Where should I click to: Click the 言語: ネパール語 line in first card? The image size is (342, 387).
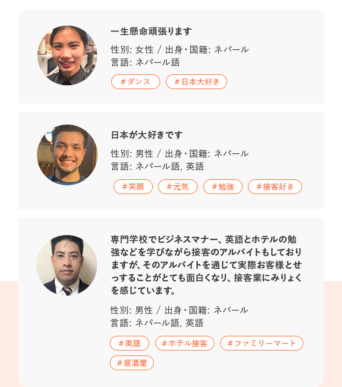pyautogui.click(x=145, y=63)
